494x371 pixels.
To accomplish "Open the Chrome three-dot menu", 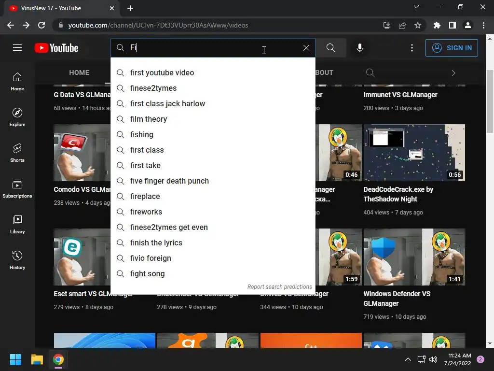I will click(x=483, y=25).
